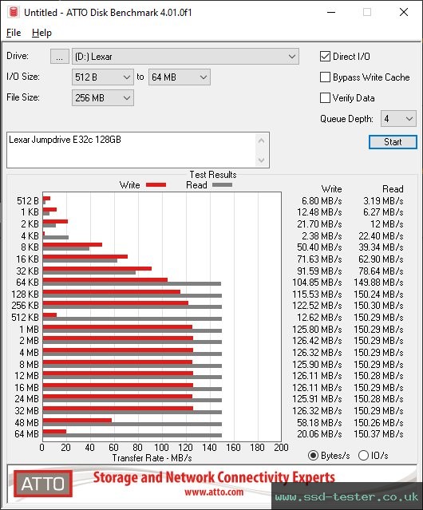423x510 pixels.
Task: Click the 8 KB read value 39.34 MB/s
Action: tap(381, 247)
